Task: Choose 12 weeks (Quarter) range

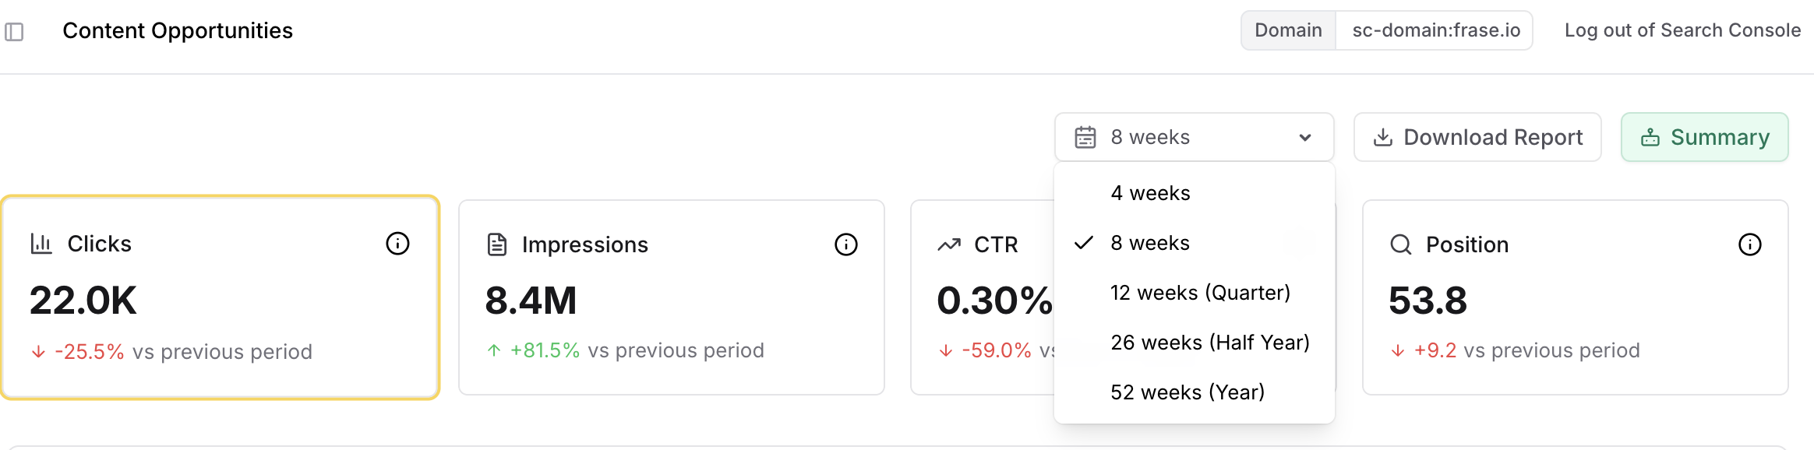Action: (1200, 293)
